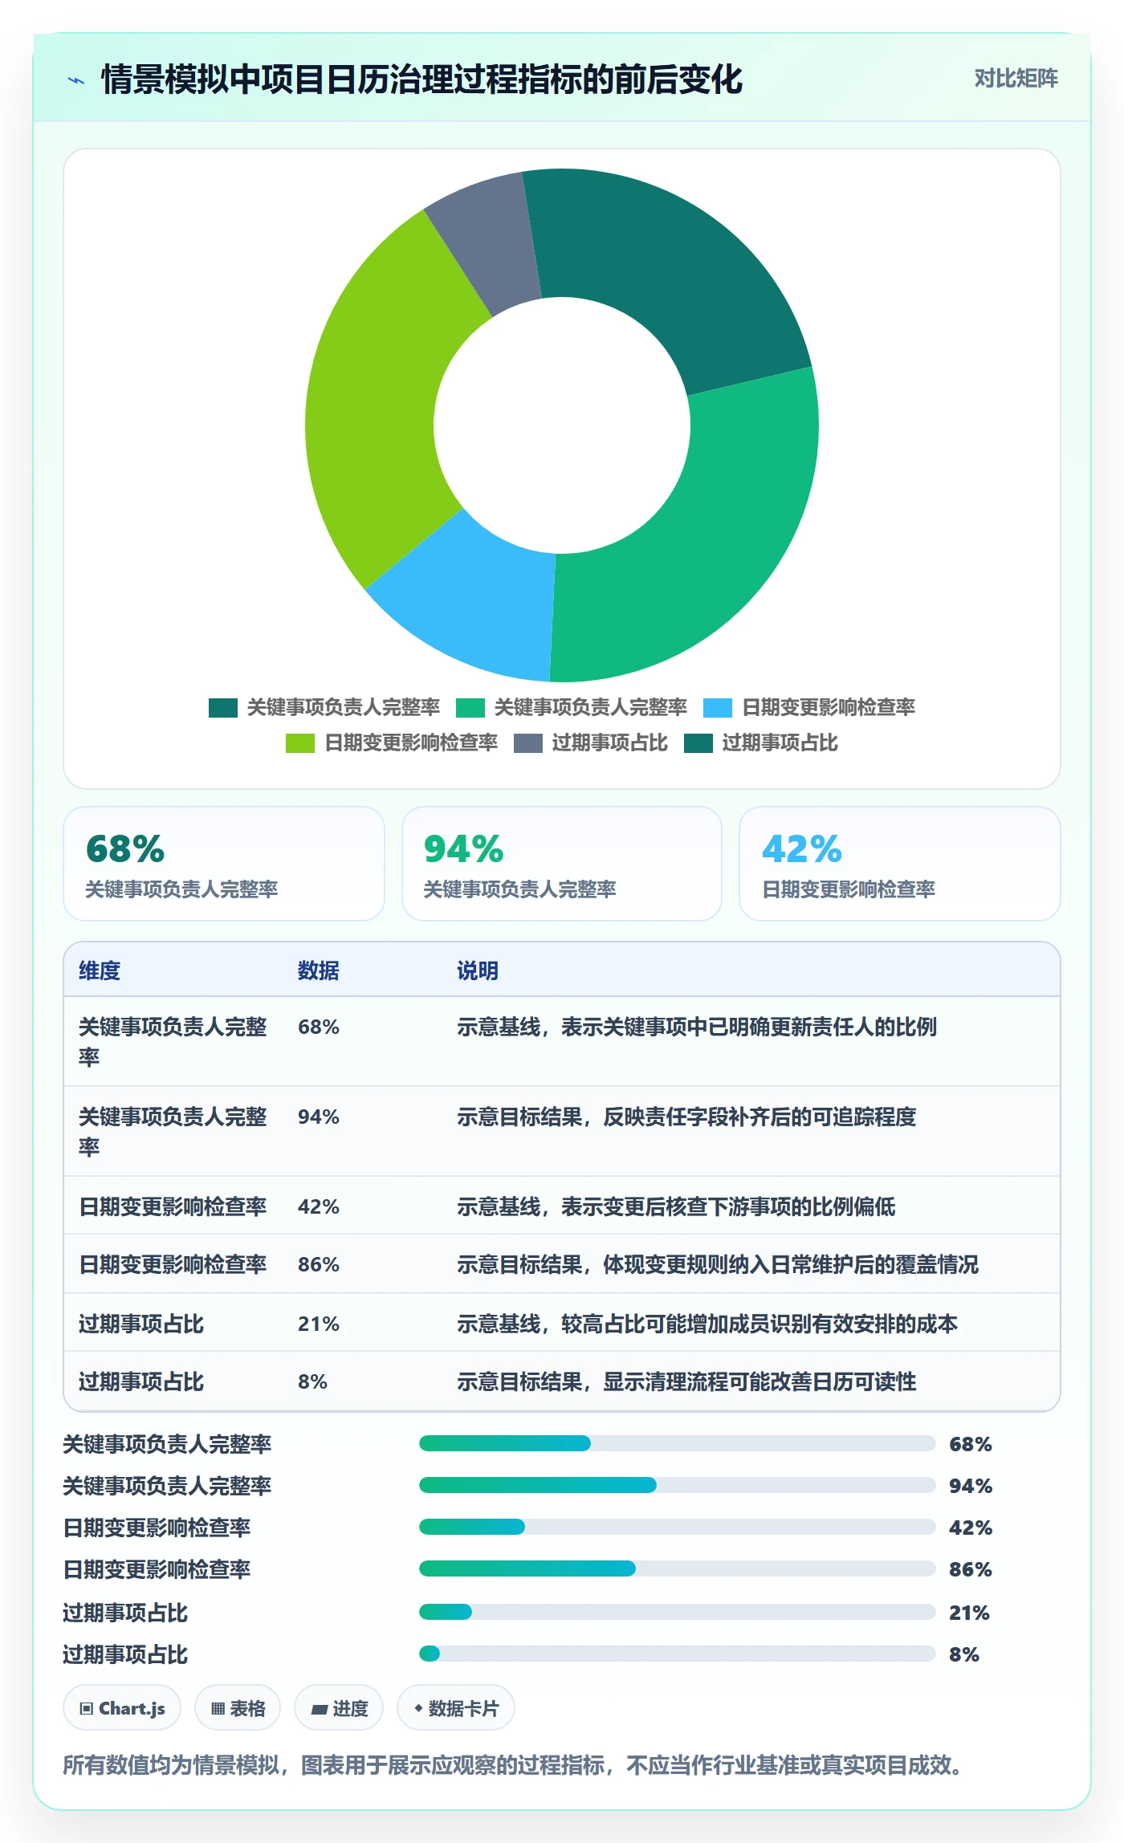Click the 对比矩阵 label in the header
The width and height of the screenshot is (1124, 1843).
(1016, 78)
